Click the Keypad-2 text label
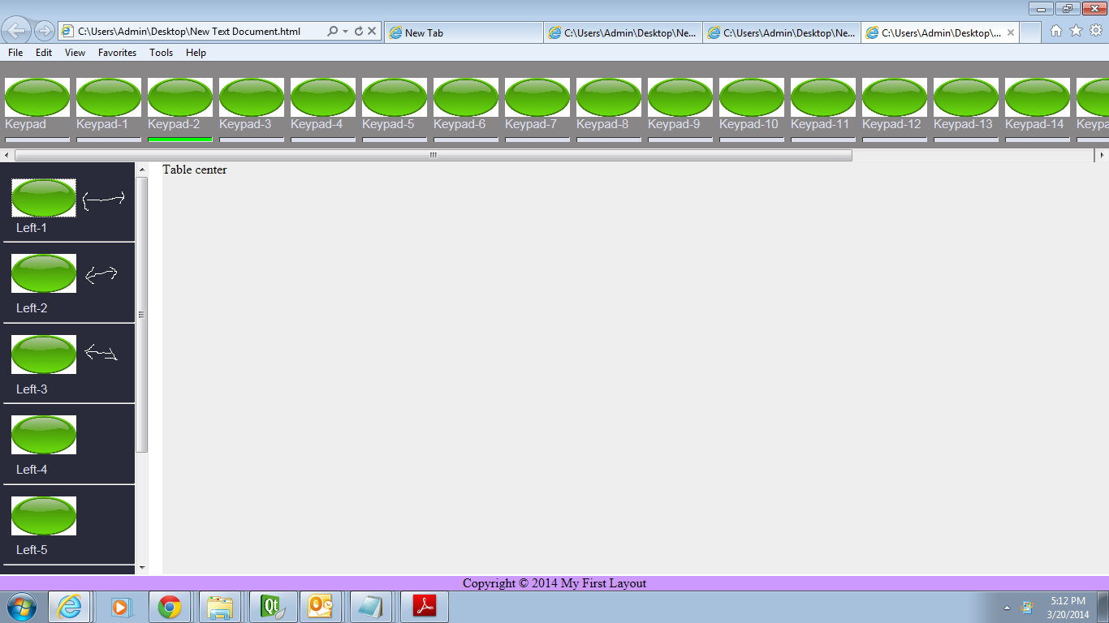 [x=174, y=124]
